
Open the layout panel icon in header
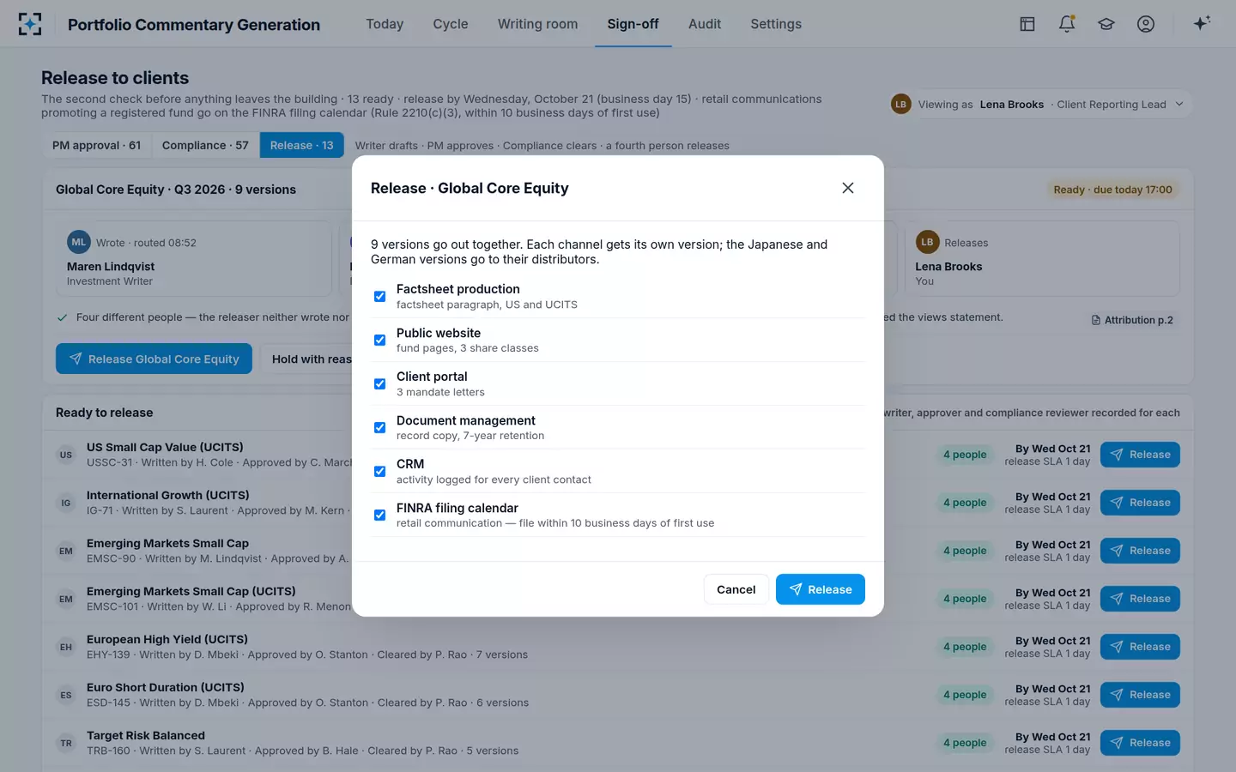(x=1027, y=24)
